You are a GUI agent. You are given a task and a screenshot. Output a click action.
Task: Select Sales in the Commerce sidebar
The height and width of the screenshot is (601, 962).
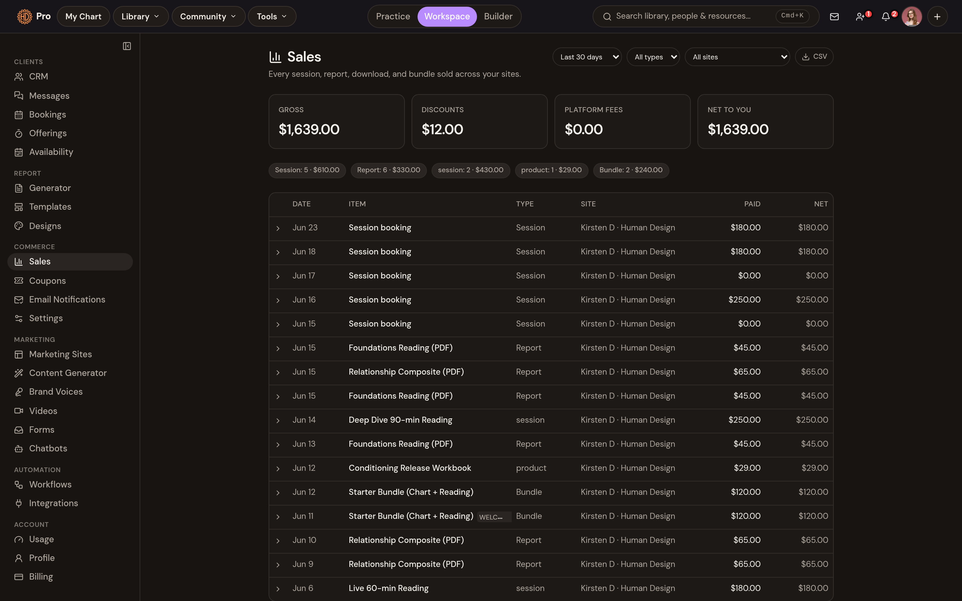[x=70, y=261]
